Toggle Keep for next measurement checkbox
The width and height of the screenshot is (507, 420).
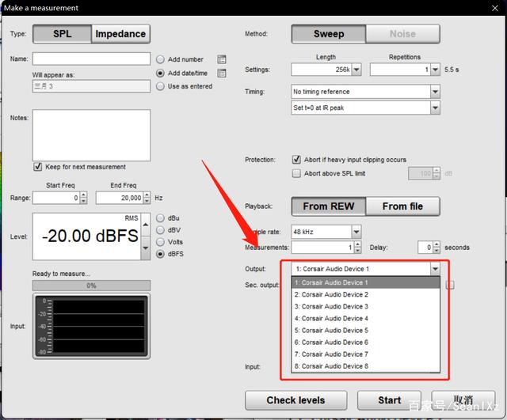(38, 167)
